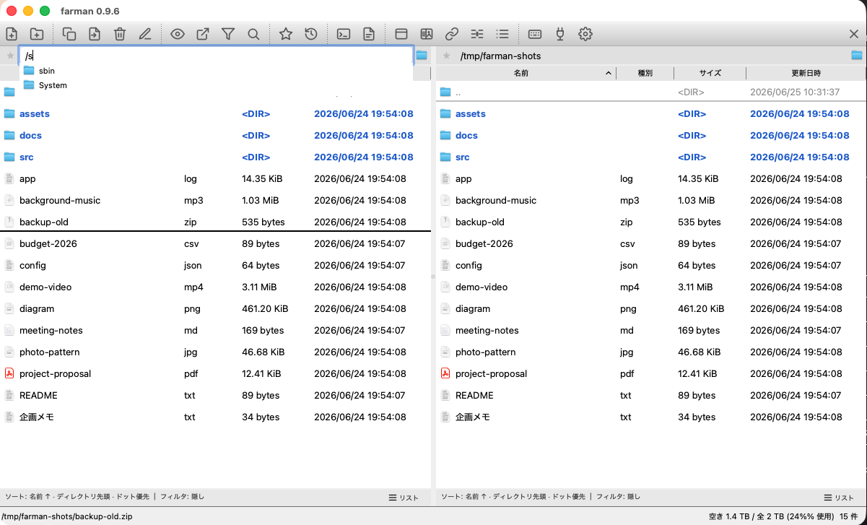Screen dimensions: 867x525
Task: Click the trash delete icon
Action: [x=120, y=34]
